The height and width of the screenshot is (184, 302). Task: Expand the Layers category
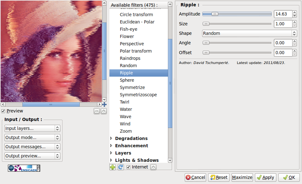click(x=111, y=153)
